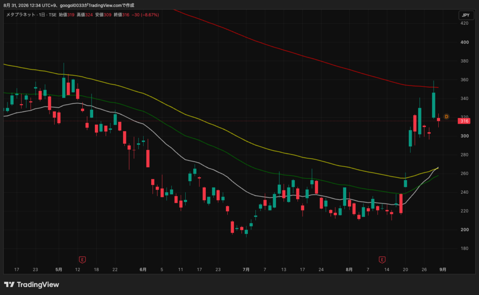479x295 pixels.
Task: Click the 180 price axis label
Action: (464, 248)
